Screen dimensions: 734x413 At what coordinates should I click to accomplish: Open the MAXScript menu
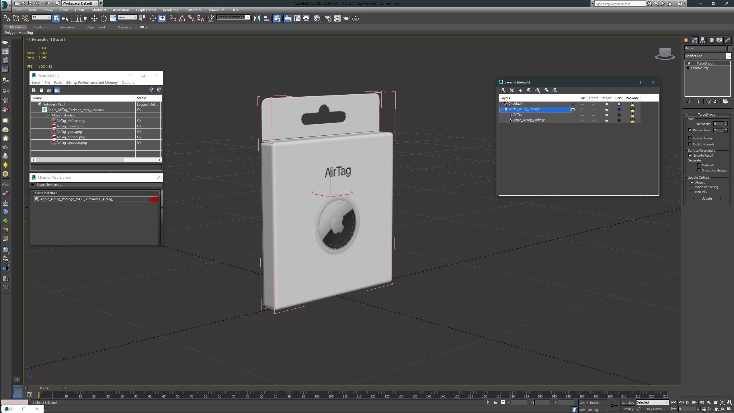pos(216,10)
